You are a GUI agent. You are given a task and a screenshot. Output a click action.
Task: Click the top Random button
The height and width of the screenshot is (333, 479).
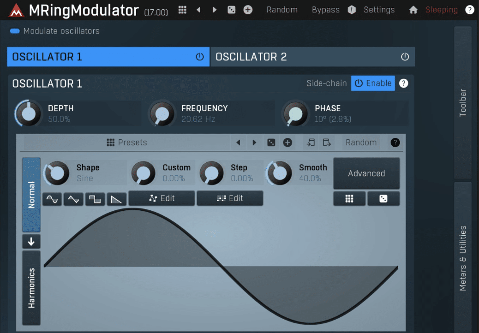click(282, 10)
